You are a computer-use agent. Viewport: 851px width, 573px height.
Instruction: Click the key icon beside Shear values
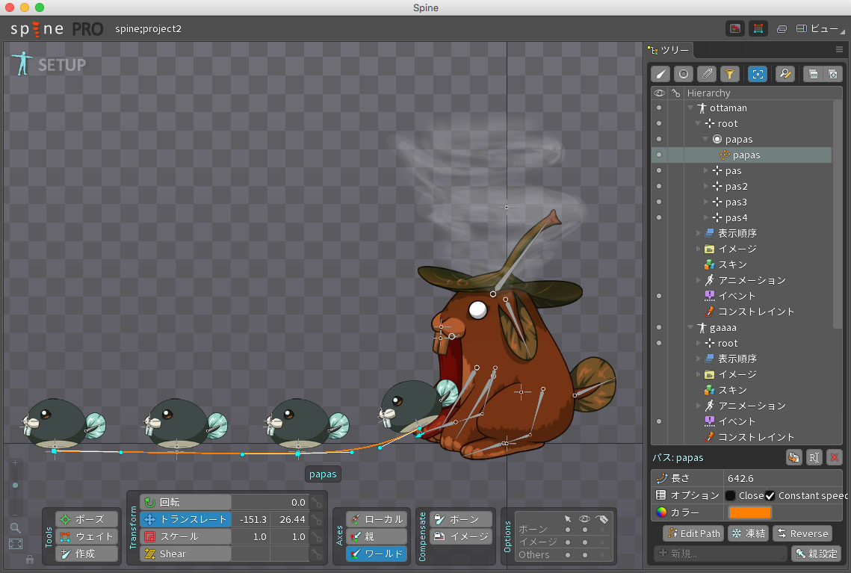(317, 554)
